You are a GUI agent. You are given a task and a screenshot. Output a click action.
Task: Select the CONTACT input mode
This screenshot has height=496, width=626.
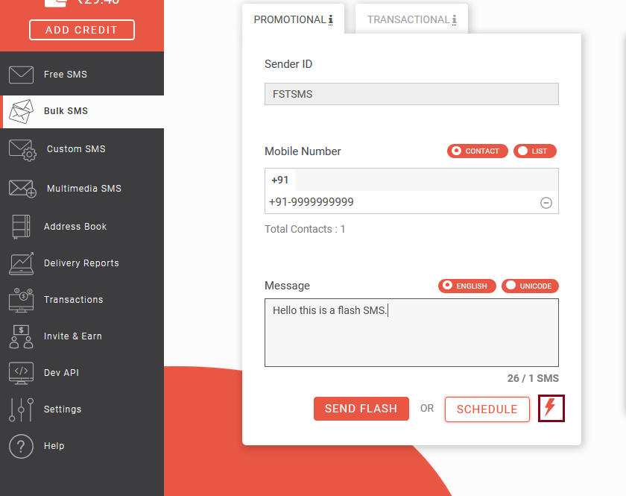477,151
